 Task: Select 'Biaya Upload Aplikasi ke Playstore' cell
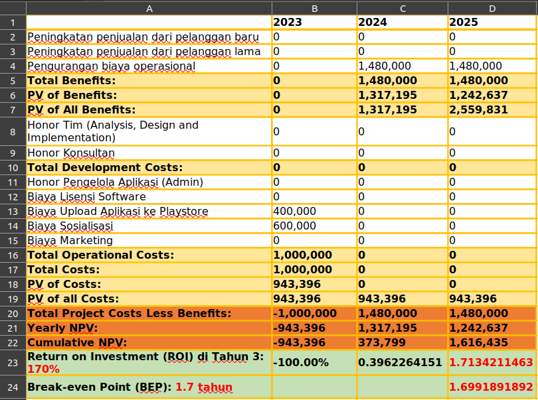[149, 212]
